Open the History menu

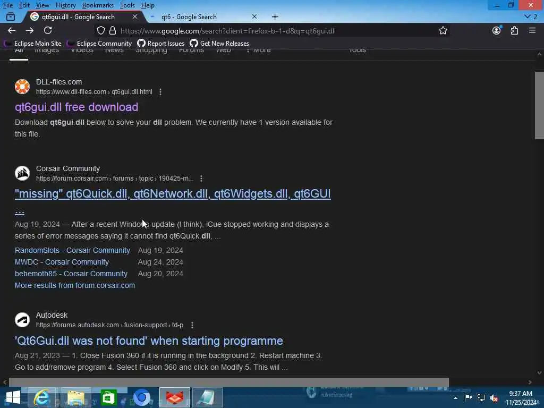coord(65,5)
